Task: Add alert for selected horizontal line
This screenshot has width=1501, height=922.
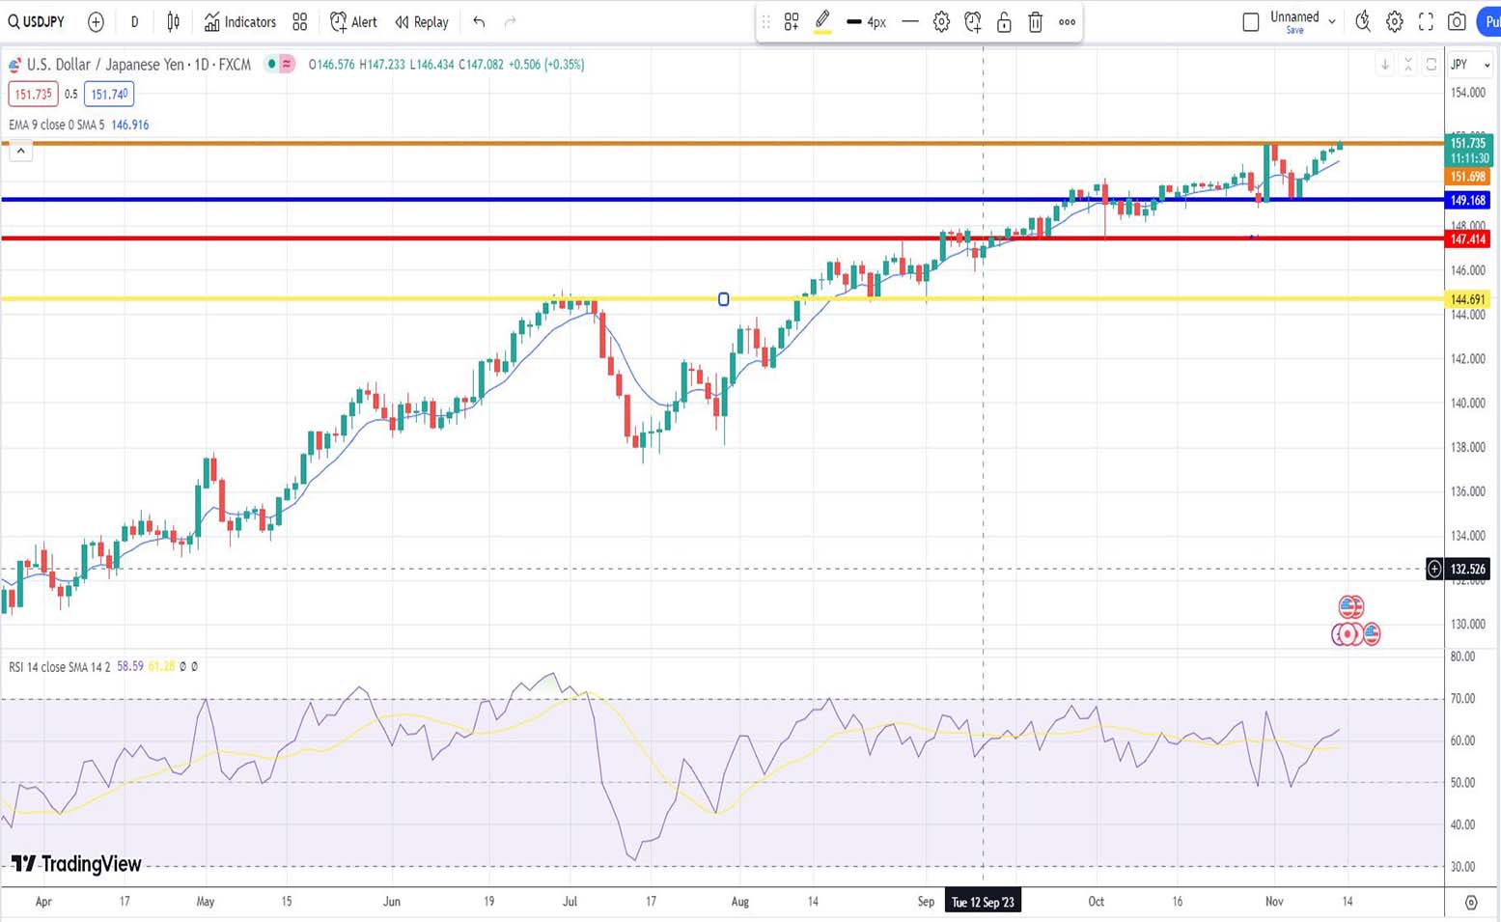Action: click(973, 22)
